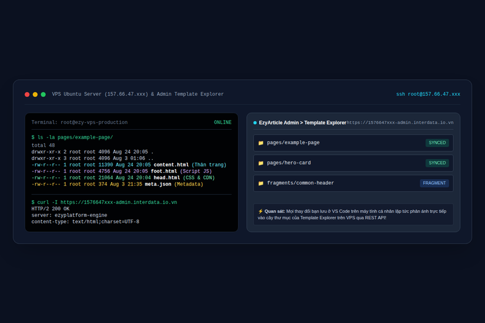
Task: Click the (Metadata) annotation
Action: pos(189,184)
